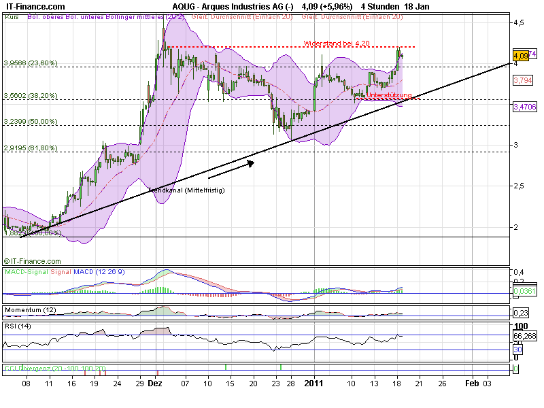Select the Feb month label on time axis
The image size is (544, 408).
pyautogui.click(x=472, y=384)
